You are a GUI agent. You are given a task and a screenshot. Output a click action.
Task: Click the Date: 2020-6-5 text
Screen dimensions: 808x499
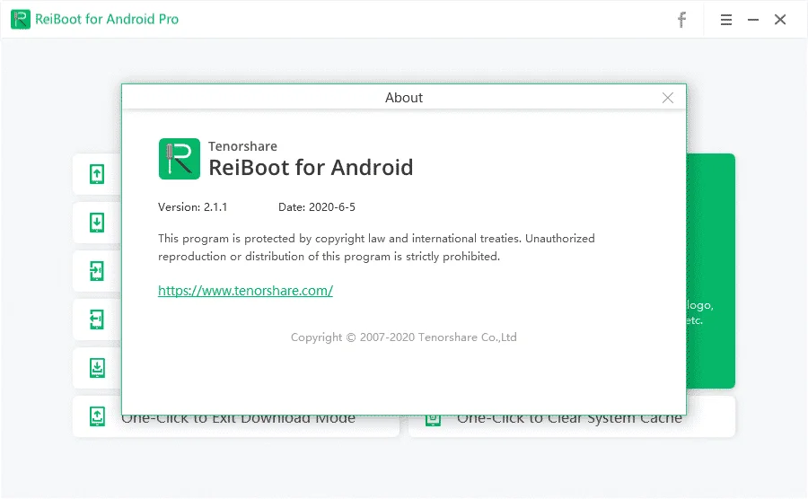[316, 207]
